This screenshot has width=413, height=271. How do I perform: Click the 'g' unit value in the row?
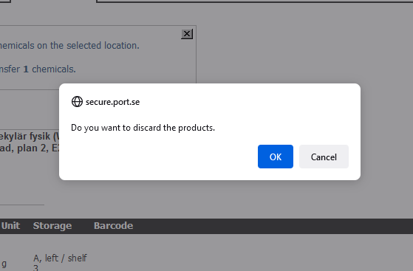pyautogui.click(x=4, y=264)
